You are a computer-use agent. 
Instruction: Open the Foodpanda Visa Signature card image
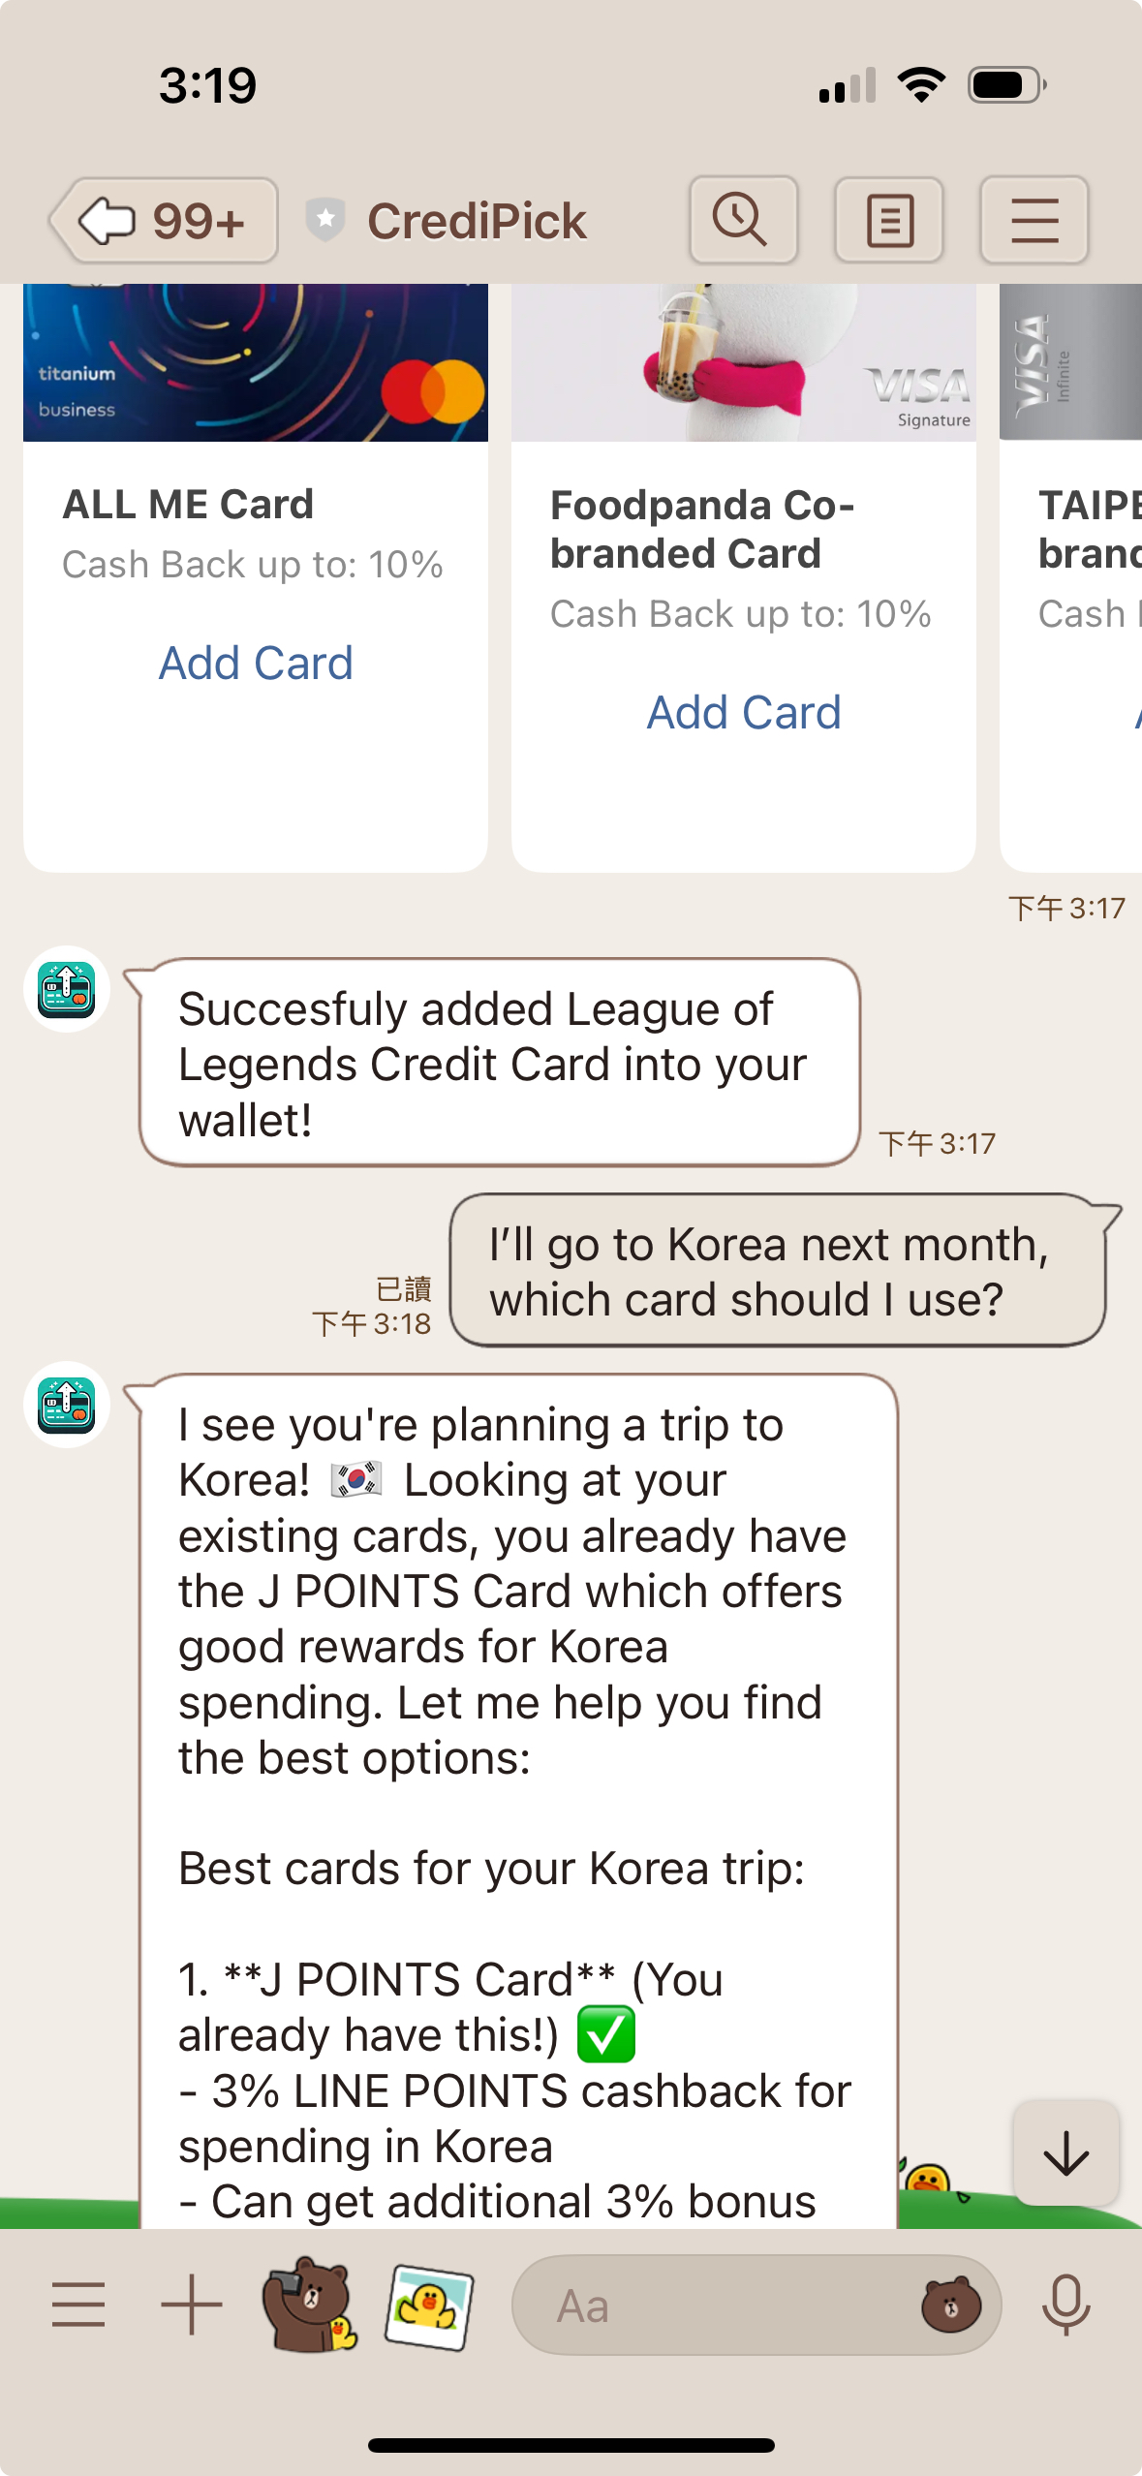(743, 363)
